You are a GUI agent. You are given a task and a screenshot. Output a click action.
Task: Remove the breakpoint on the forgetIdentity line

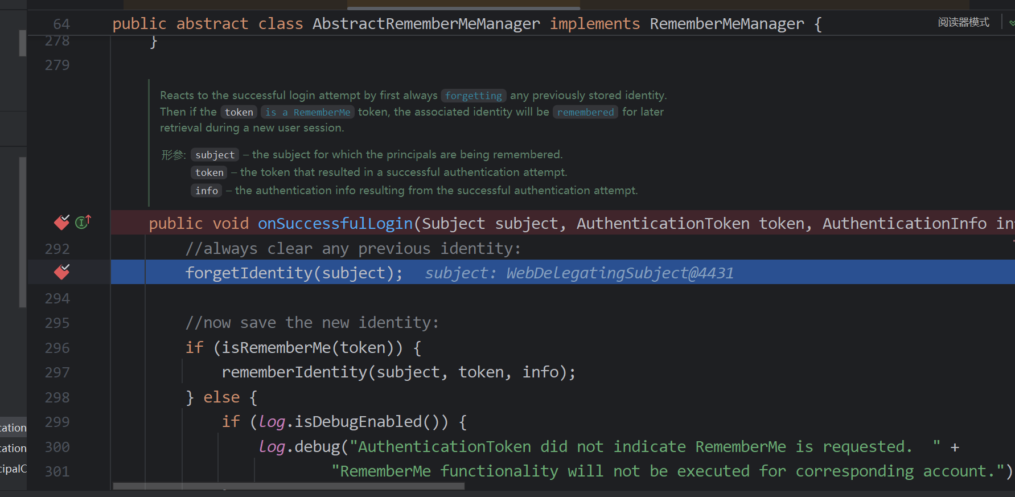61,272
